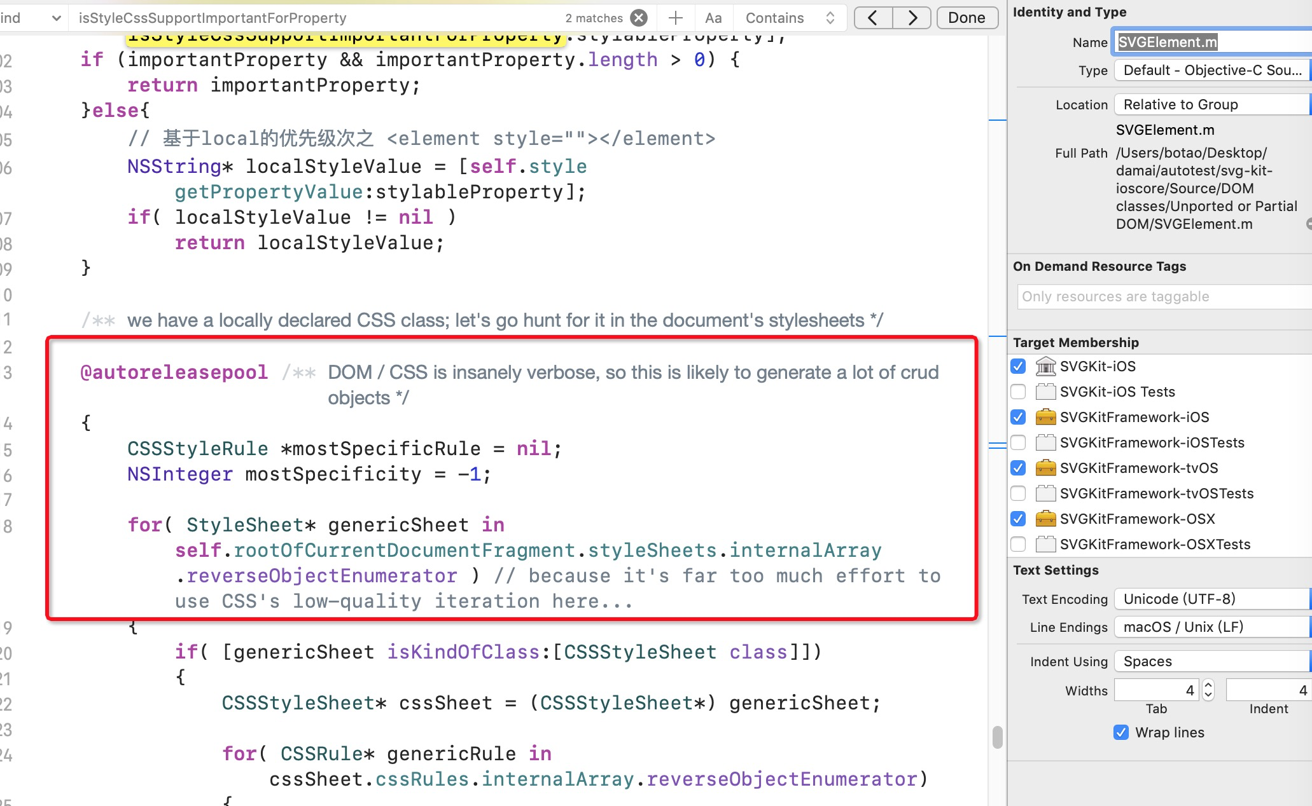Open Location Relative to Group dropdown
1312x806 pixels.
[x=1213, y=104]
